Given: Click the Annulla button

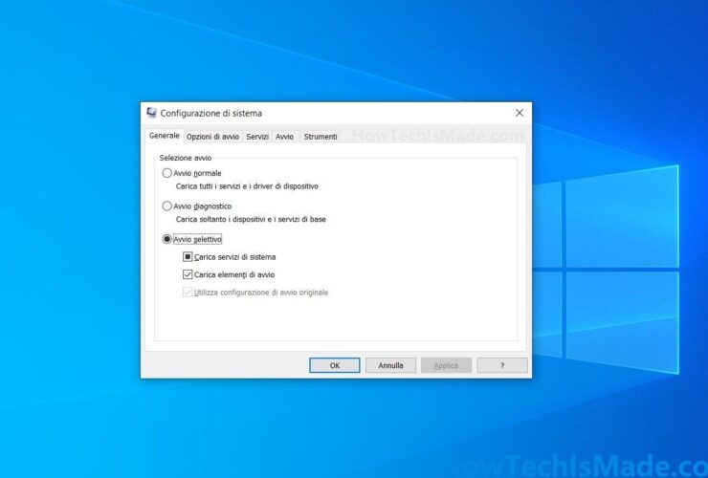Looking at the screenshot, I should pyautogui.click(x=390, y=365).
